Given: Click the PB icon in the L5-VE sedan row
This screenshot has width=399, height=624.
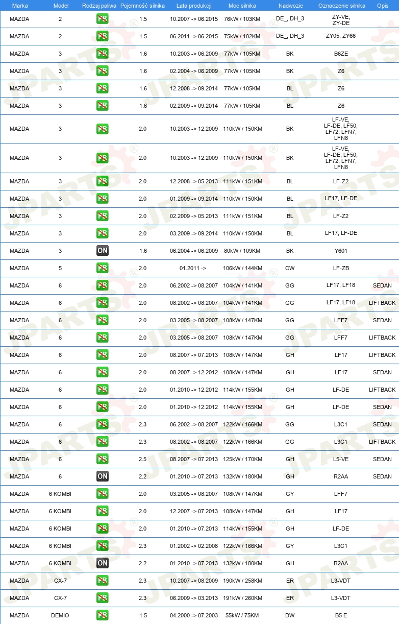Looking at the screenshot, I should (x=103, y=460).
